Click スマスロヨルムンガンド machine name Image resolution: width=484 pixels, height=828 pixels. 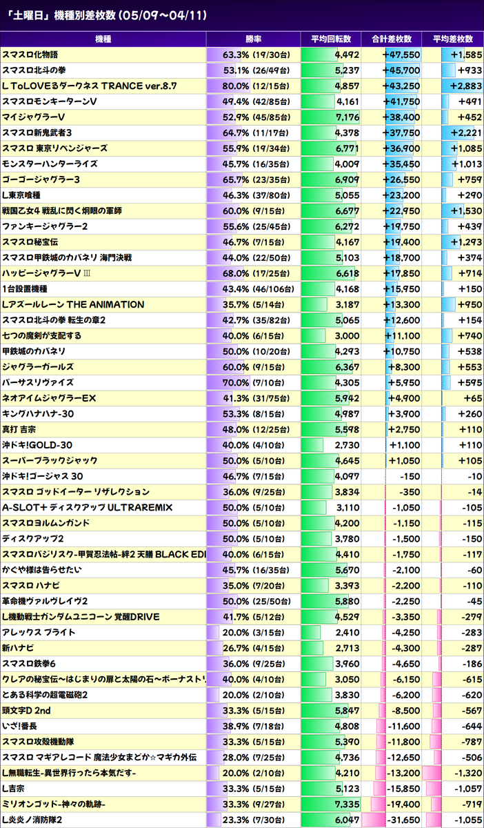click(46, 523)
